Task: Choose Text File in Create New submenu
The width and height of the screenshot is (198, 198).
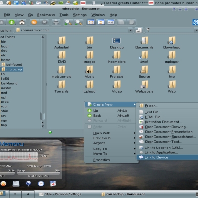Action: click(x=167, y=112)
